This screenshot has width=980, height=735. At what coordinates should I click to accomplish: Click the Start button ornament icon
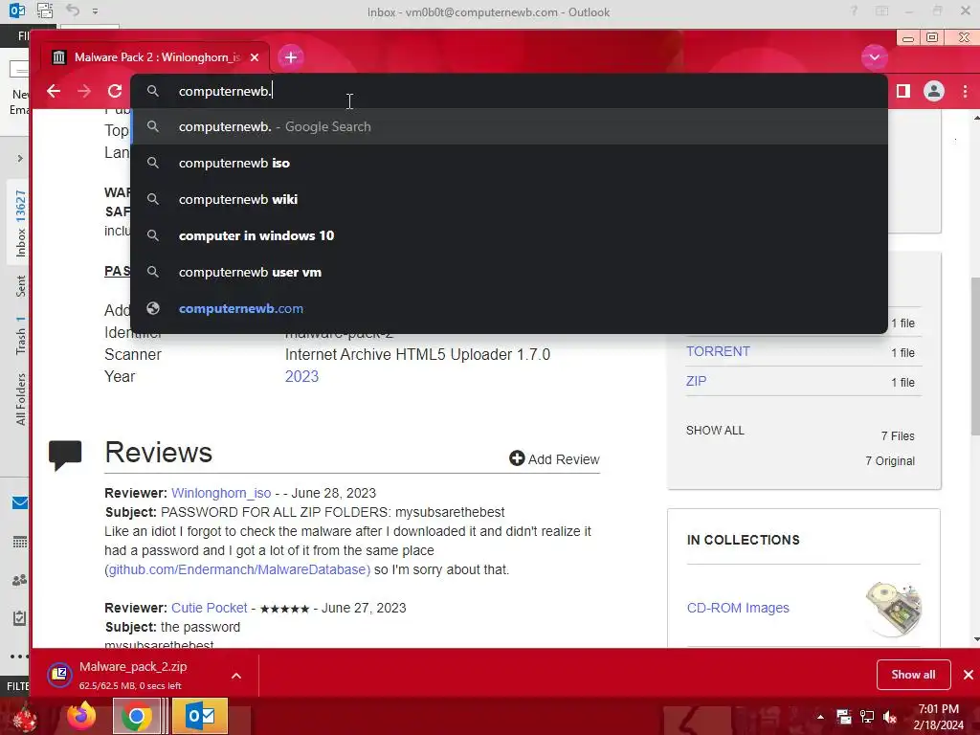pos(24,717)
